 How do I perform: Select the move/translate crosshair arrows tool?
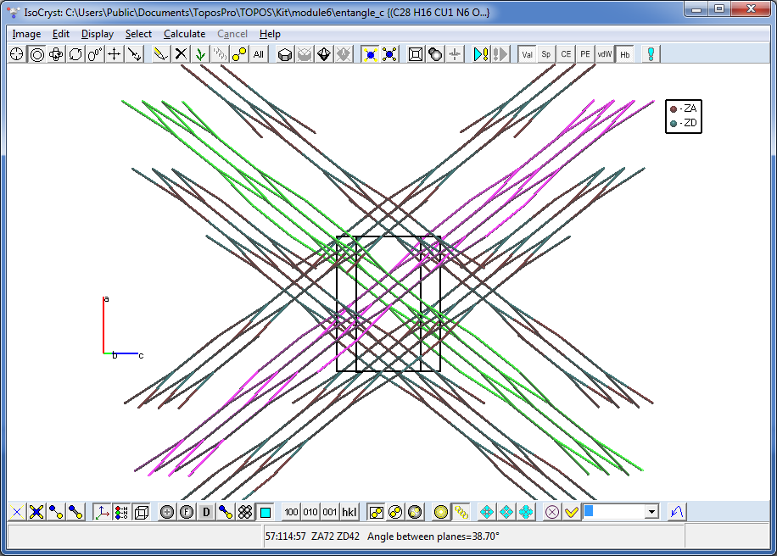pyautogui.click(x=114, y=54)
